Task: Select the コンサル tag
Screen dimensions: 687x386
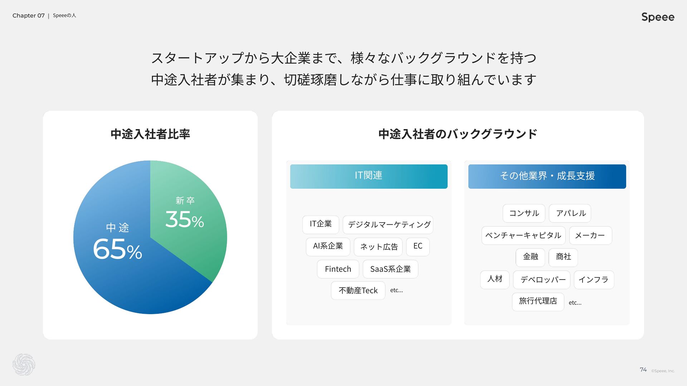Action: pos(524,213)
